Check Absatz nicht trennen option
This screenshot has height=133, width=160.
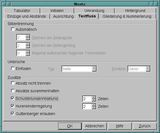pos(13,83)
